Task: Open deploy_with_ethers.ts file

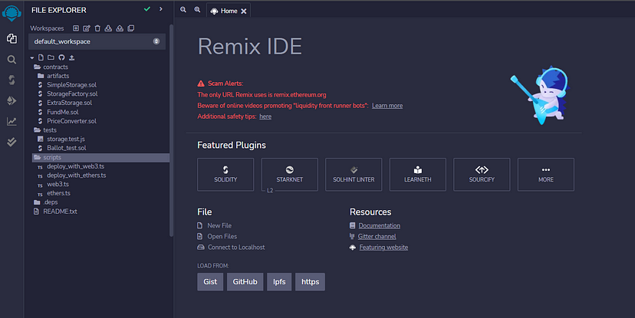Action: tap(76, 175)
